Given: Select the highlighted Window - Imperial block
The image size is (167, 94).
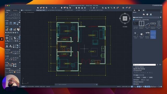Looking at the screenshot, I should coord(153,34).
